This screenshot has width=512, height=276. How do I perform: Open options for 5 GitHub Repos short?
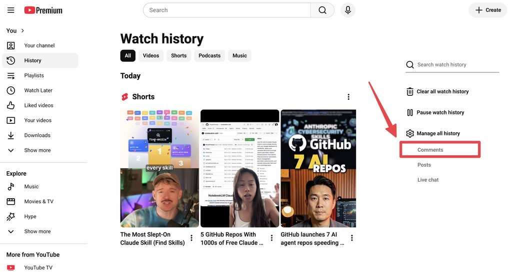click(x=271, y=238)
